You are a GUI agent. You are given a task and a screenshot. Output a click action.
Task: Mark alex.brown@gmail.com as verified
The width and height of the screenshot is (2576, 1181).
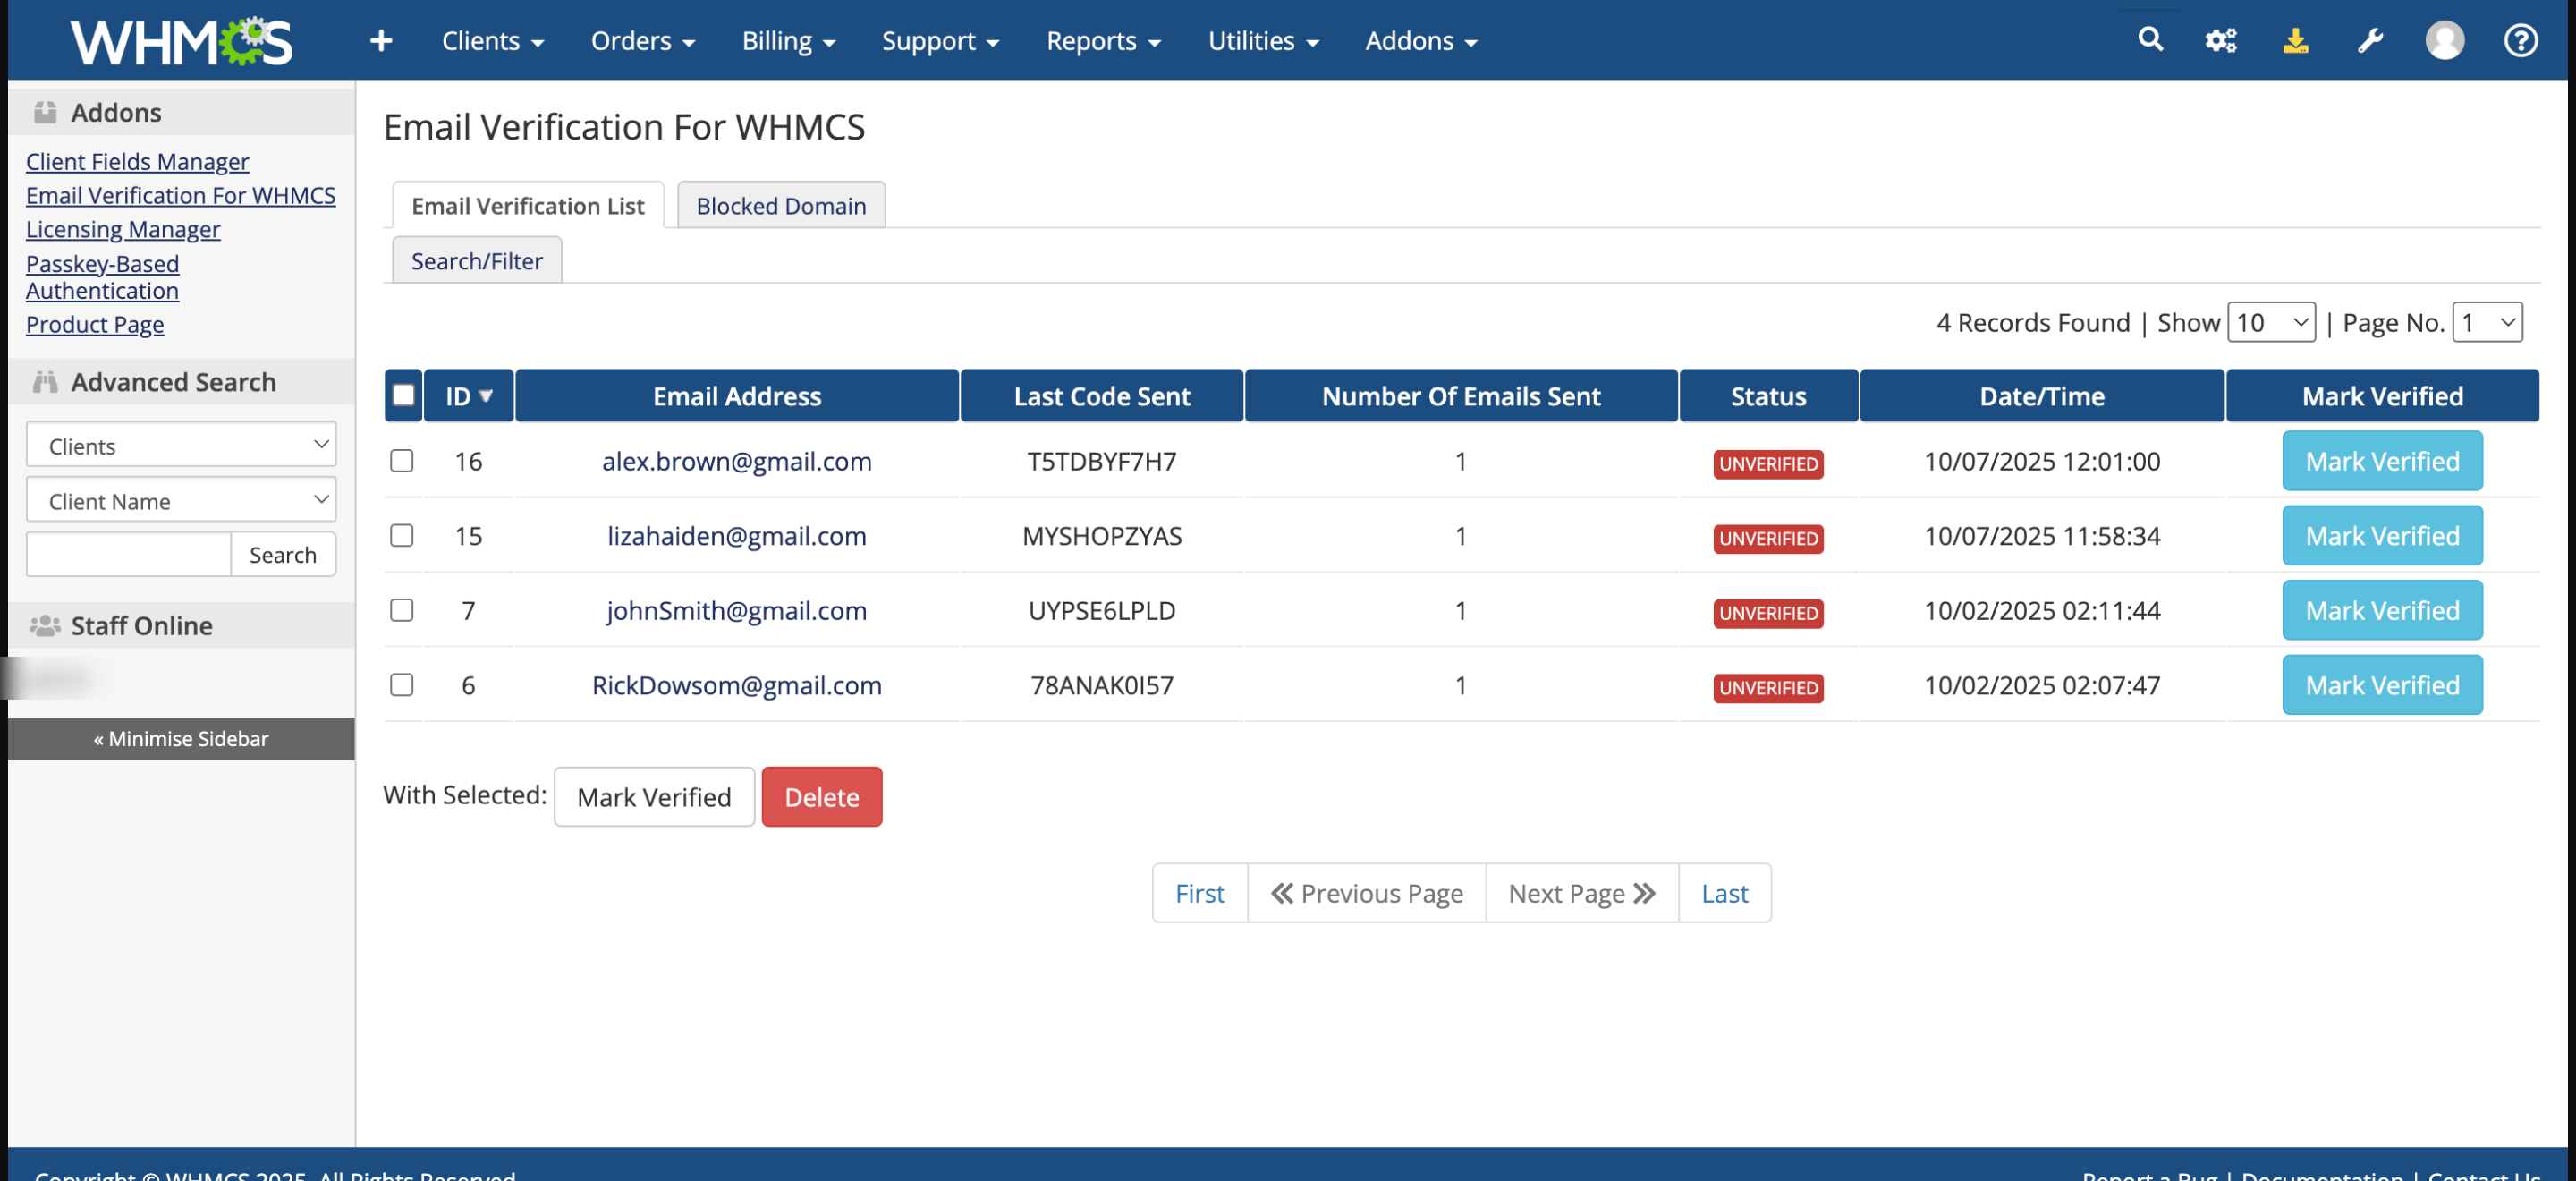click(x=2381, y=461)
